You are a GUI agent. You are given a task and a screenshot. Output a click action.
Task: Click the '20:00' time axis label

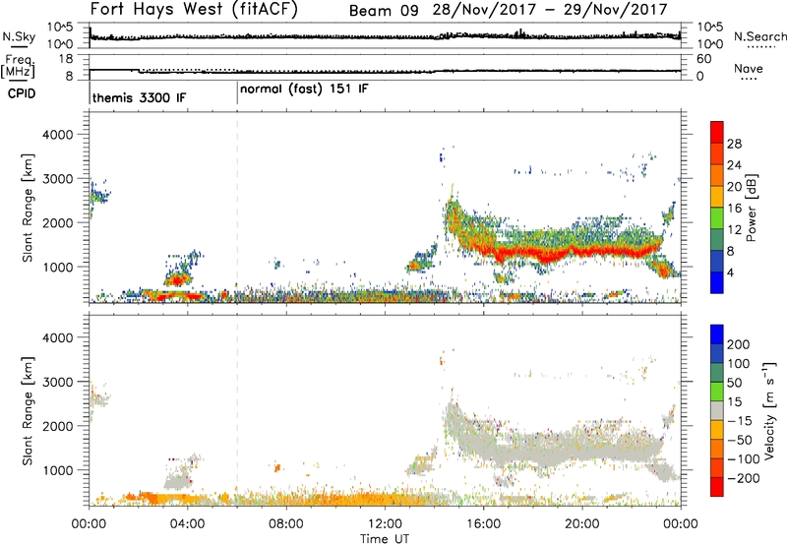pos(581,524)
